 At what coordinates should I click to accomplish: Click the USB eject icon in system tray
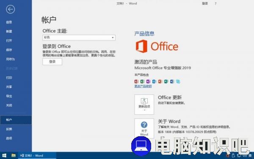pyautogui.click(x=233, y=156)
